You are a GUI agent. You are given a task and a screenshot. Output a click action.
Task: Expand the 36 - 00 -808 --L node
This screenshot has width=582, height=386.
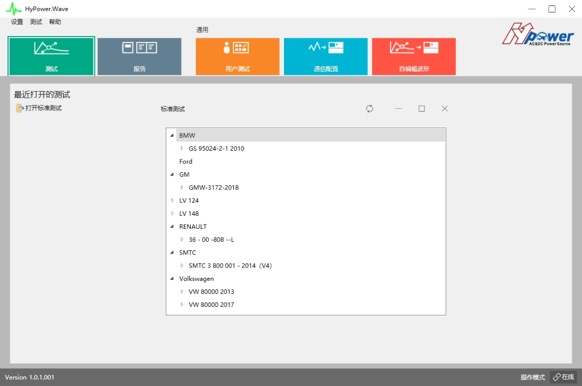click(182, 239)
